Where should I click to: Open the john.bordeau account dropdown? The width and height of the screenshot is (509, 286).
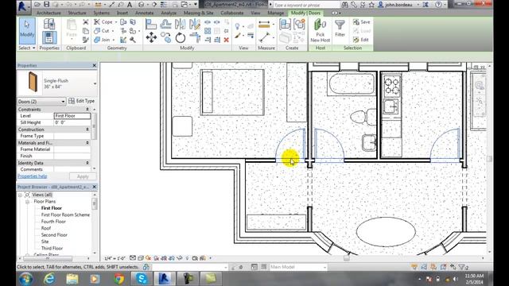pyautogui.click(x=418, y=5)
